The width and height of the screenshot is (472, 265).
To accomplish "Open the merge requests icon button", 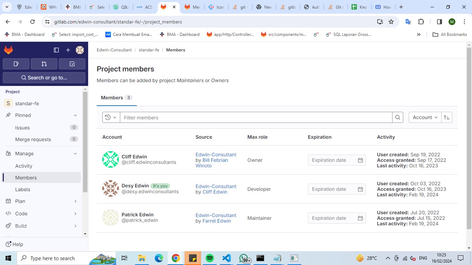I will [44, 64].
